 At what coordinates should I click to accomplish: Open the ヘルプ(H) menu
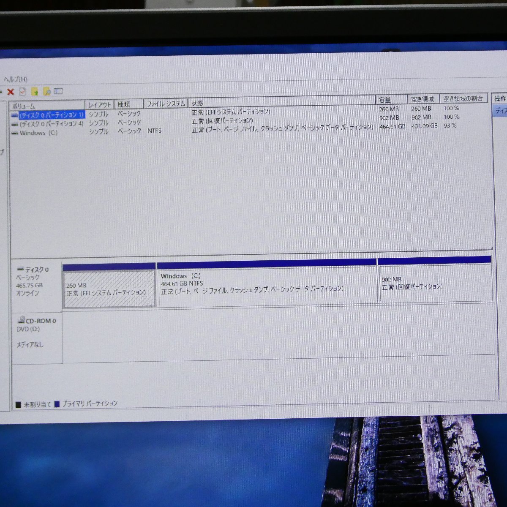16,79
